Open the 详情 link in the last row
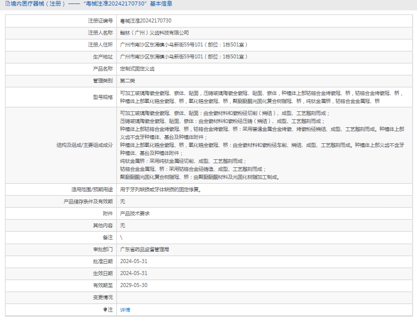Viewport: 417px width, 319px height. 125,310
